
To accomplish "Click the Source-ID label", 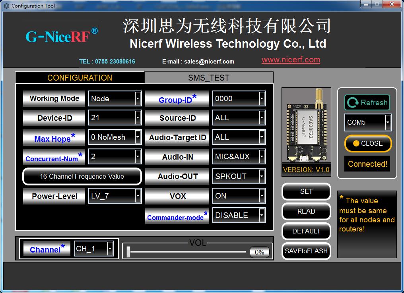I will pos(177,118).
